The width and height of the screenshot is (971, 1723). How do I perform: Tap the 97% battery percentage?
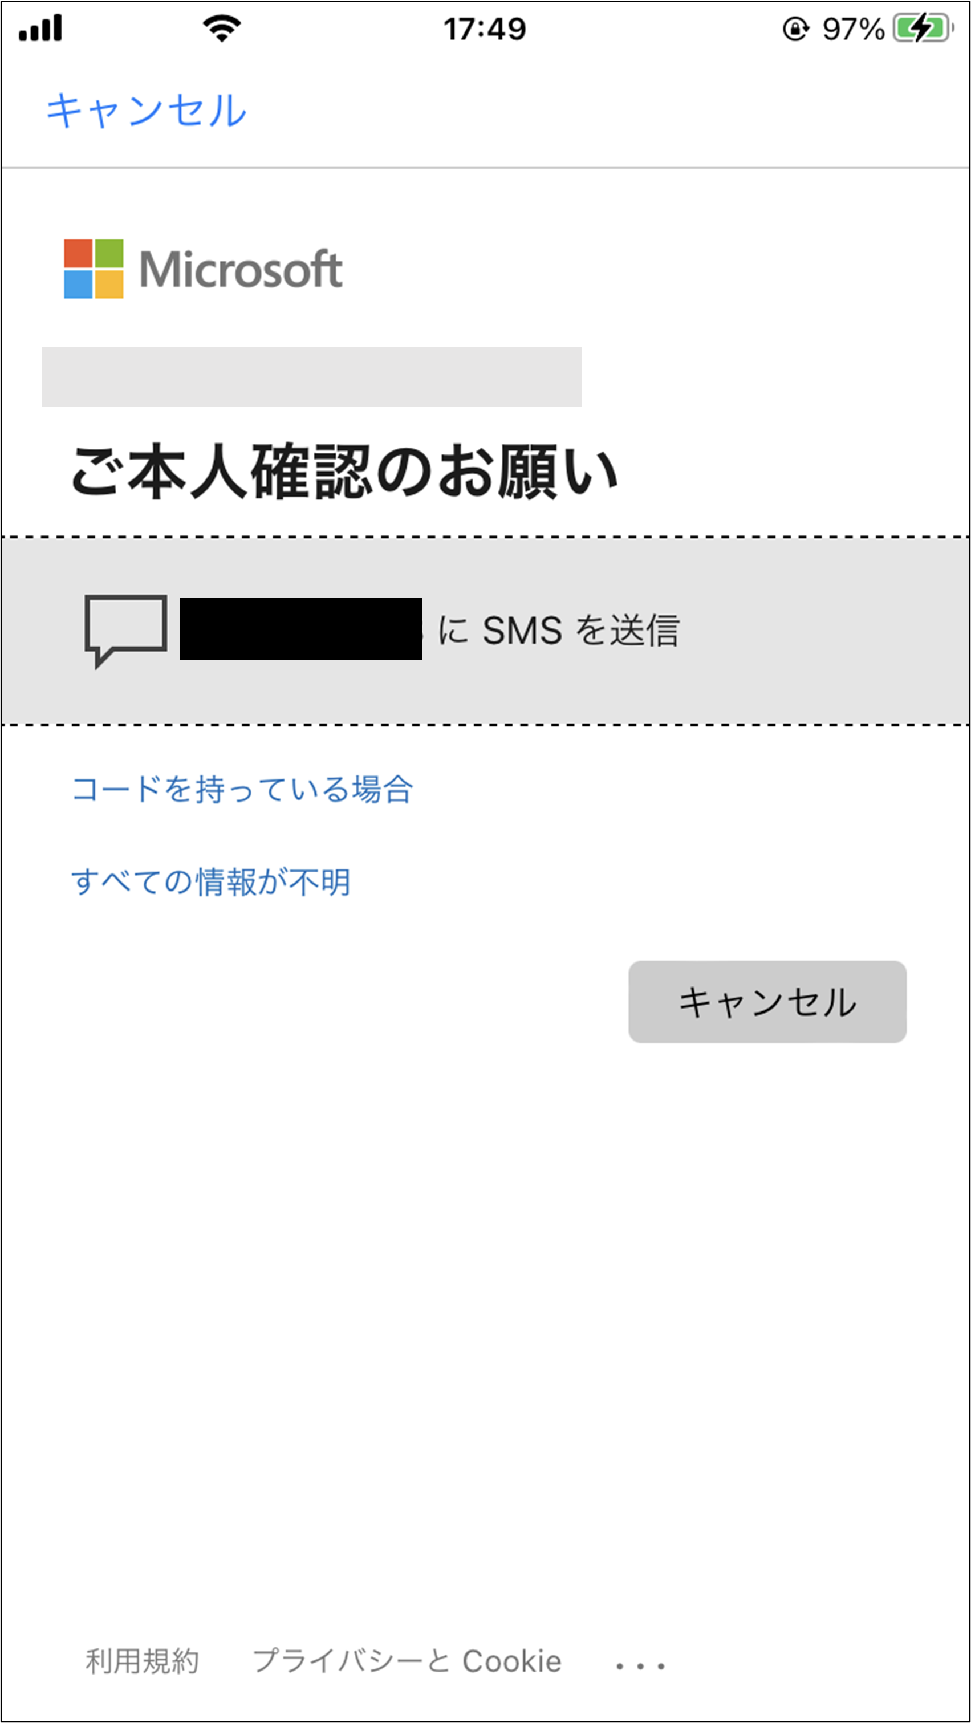[854, 30]
